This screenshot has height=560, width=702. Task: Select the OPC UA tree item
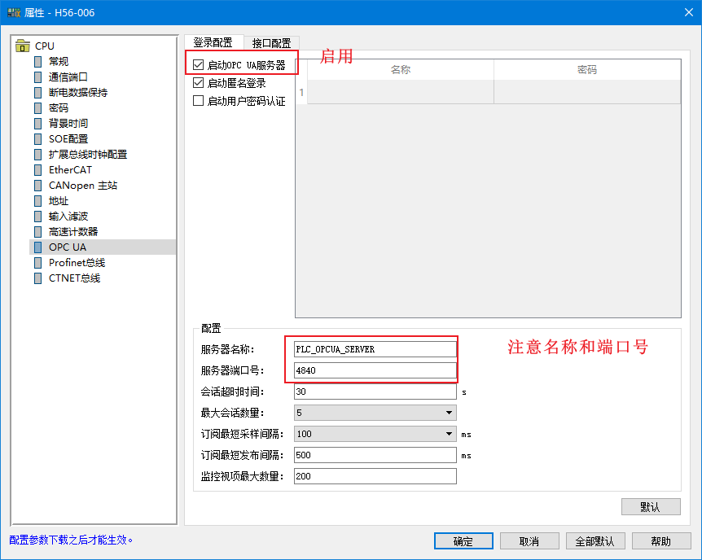coord(68,247)
